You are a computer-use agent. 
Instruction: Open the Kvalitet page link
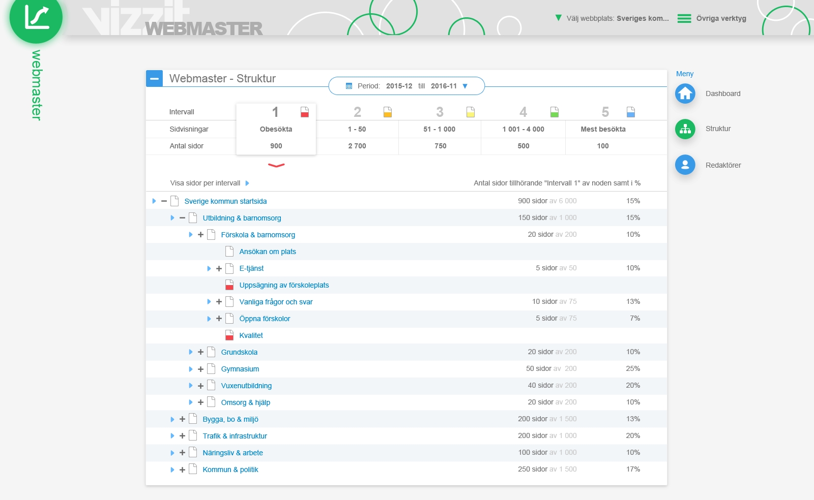[x=251, y=335]
